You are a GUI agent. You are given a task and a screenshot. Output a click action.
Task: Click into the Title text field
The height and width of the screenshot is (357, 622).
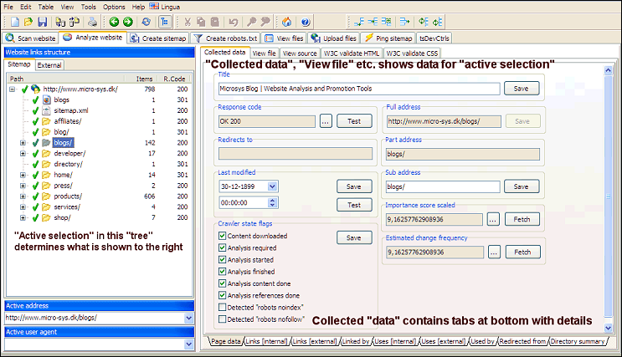(x=359, y=89)
